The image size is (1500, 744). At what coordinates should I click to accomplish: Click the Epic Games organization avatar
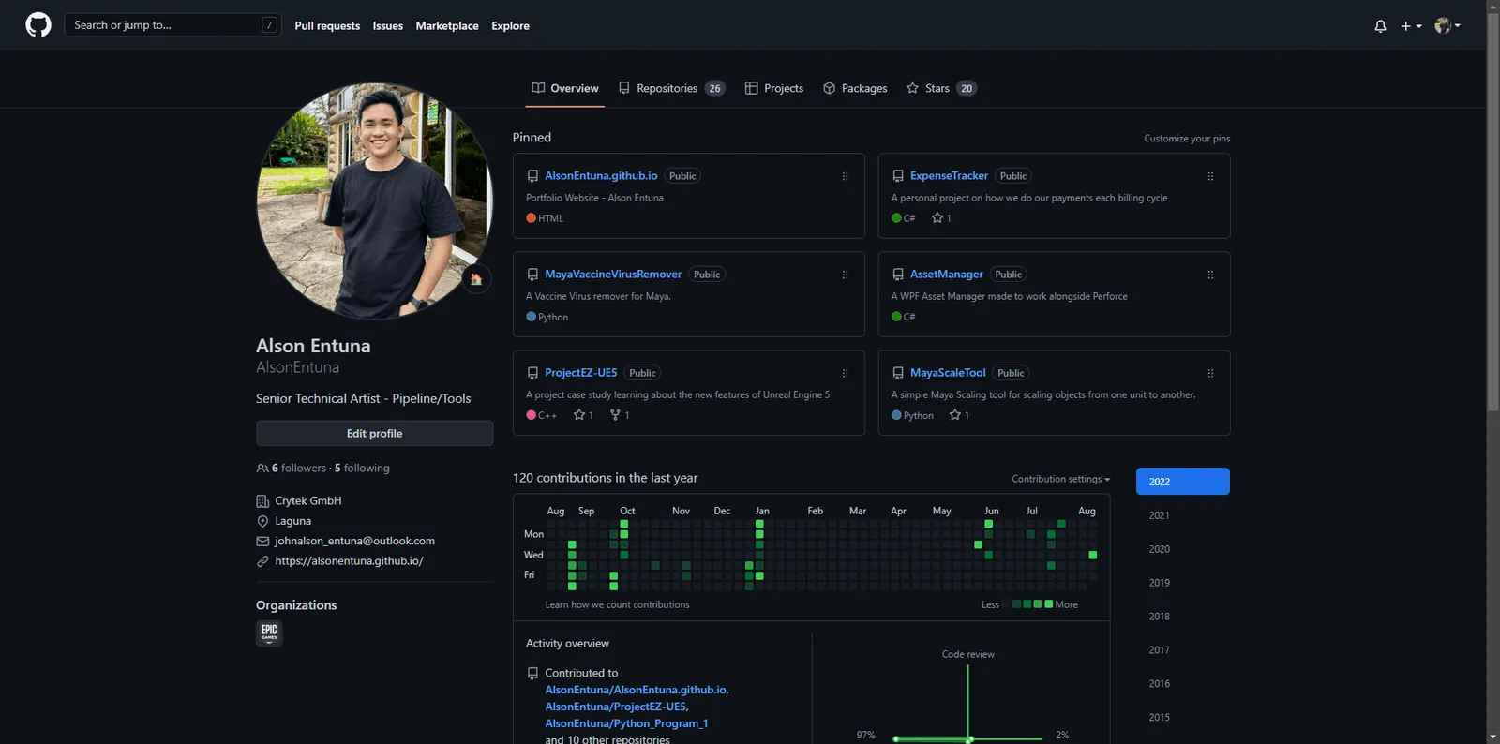coord(269,632)
